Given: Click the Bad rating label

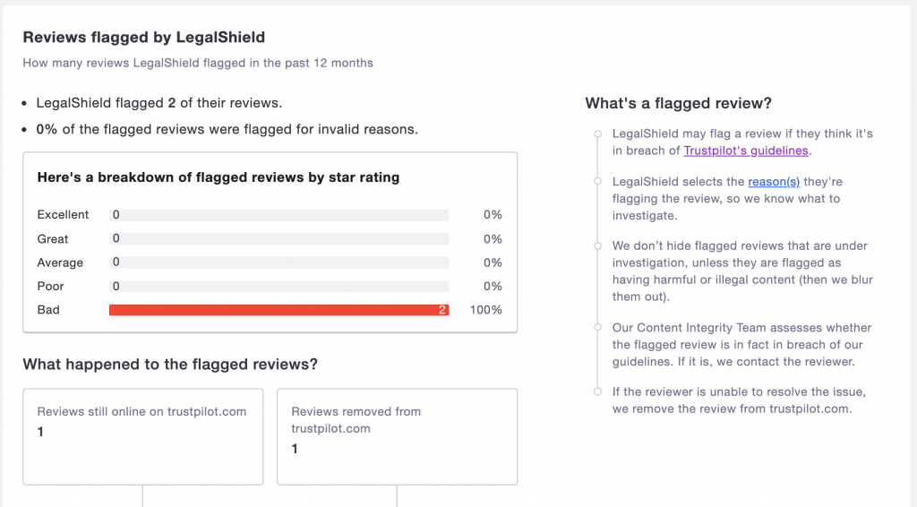Looking at the screenshot, I should (48, 310).
